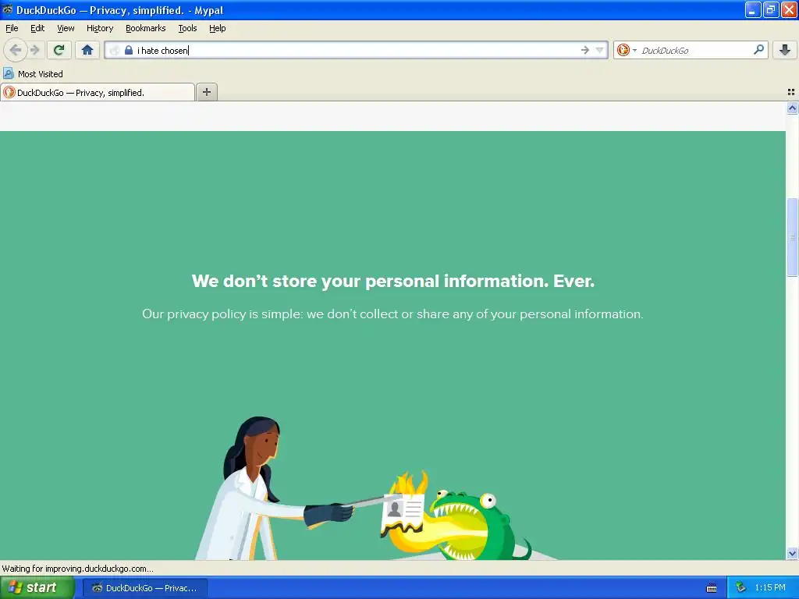This screenshot has height=599, width=799.
Task: Expand the address bar history dropdown
Action: 600,50
